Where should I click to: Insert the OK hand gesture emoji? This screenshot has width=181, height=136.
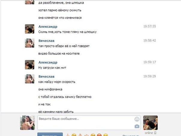coord(80,135)
